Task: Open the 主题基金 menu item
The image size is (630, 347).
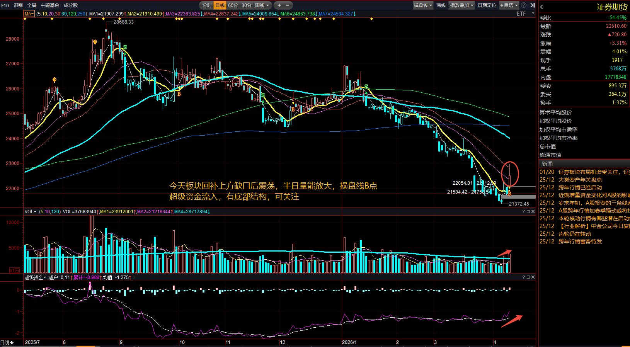Action: pos(50,5)
